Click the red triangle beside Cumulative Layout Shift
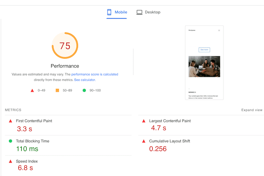Screen dimensions: 264x176 tap(144, 141)
